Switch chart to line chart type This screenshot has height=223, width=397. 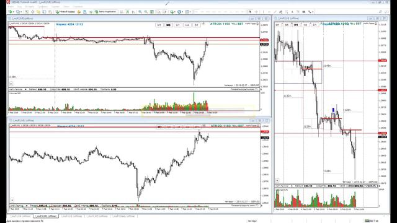(133, 12)
